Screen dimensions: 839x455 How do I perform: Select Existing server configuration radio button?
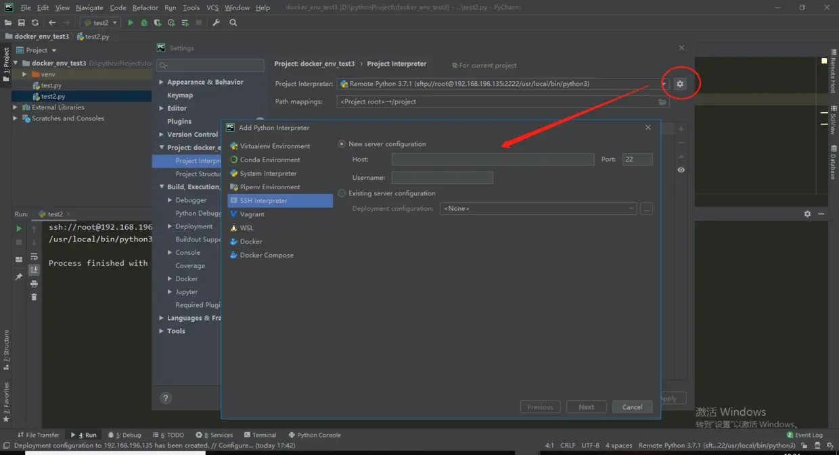click(x=342, y=193)
